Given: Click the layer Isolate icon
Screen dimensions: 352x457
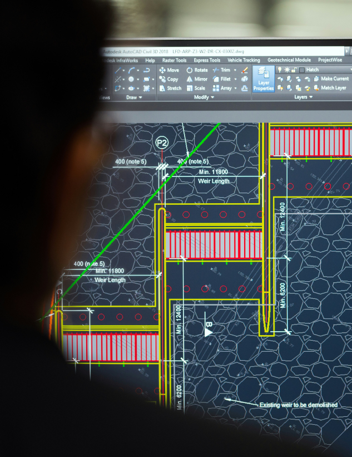Looking at the screenshot, I should (289, 78).
